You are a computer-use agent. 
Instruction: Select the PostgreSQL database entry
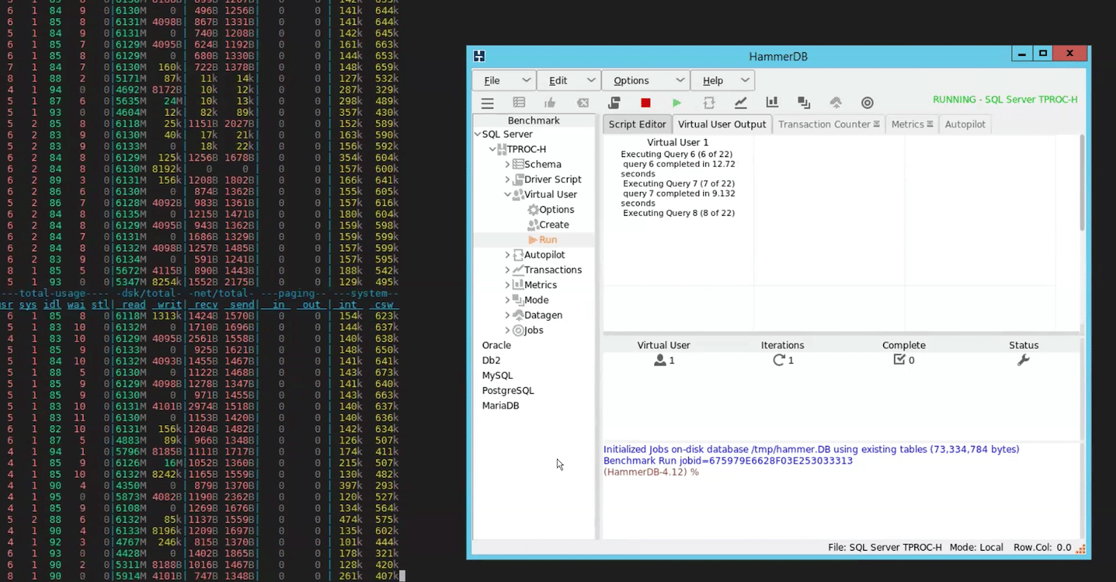tap(508, 391)
